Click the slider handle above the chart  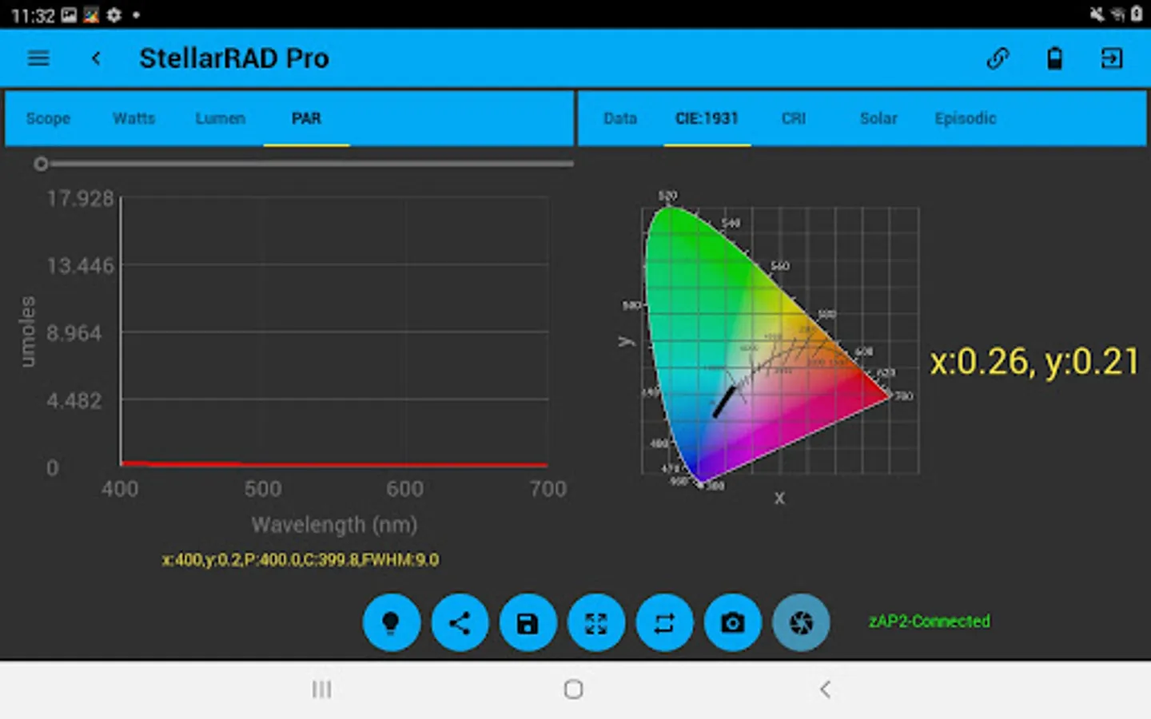(41, 164)
